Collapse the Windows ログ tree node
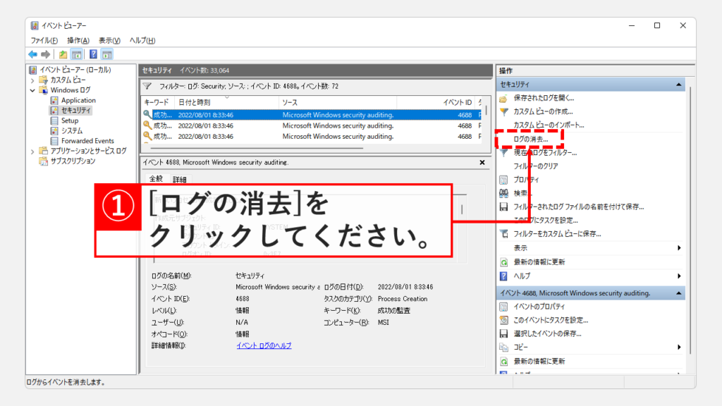 (32, 90)
